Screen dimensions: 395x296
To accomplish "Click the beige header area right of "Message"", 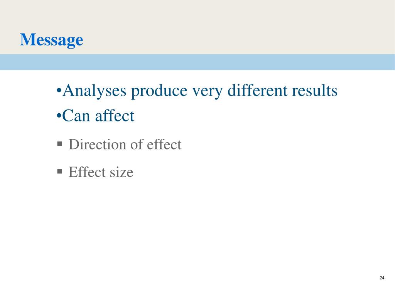I will click(x=239, y=27).
